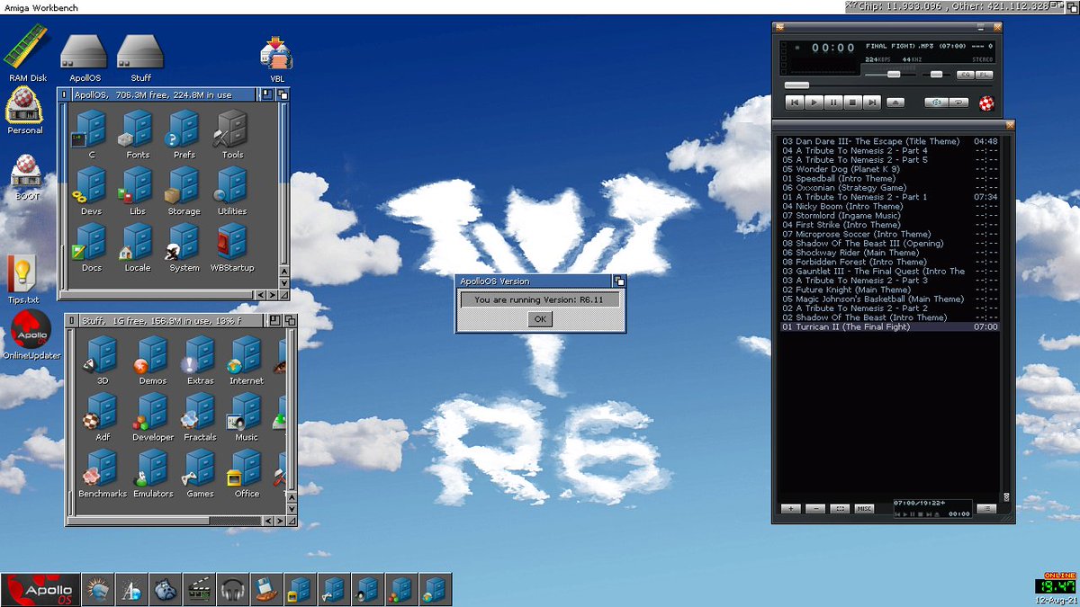Toggle the EQ button in media player

coord(966,75)
